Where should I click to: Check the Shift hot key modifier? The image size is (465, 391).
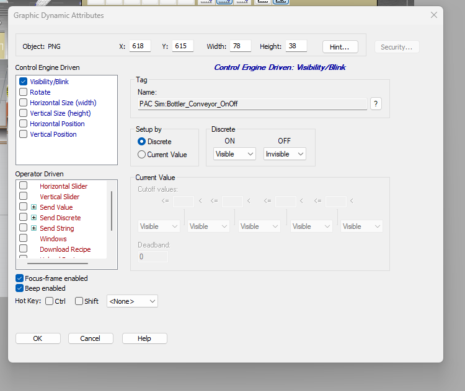[79, 301]
